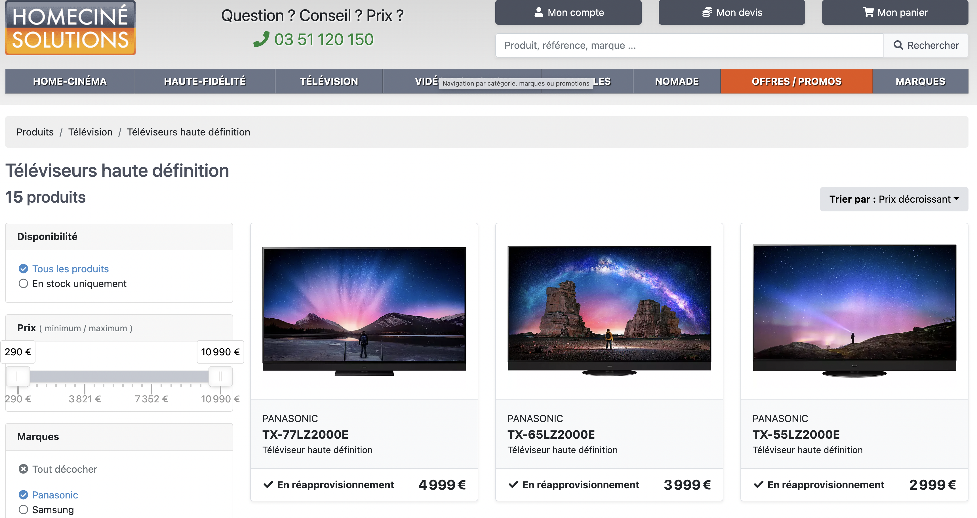Open the Télévision category menu
The width and height of the screenshot is (977, 518).
click(x=329, y=81)
